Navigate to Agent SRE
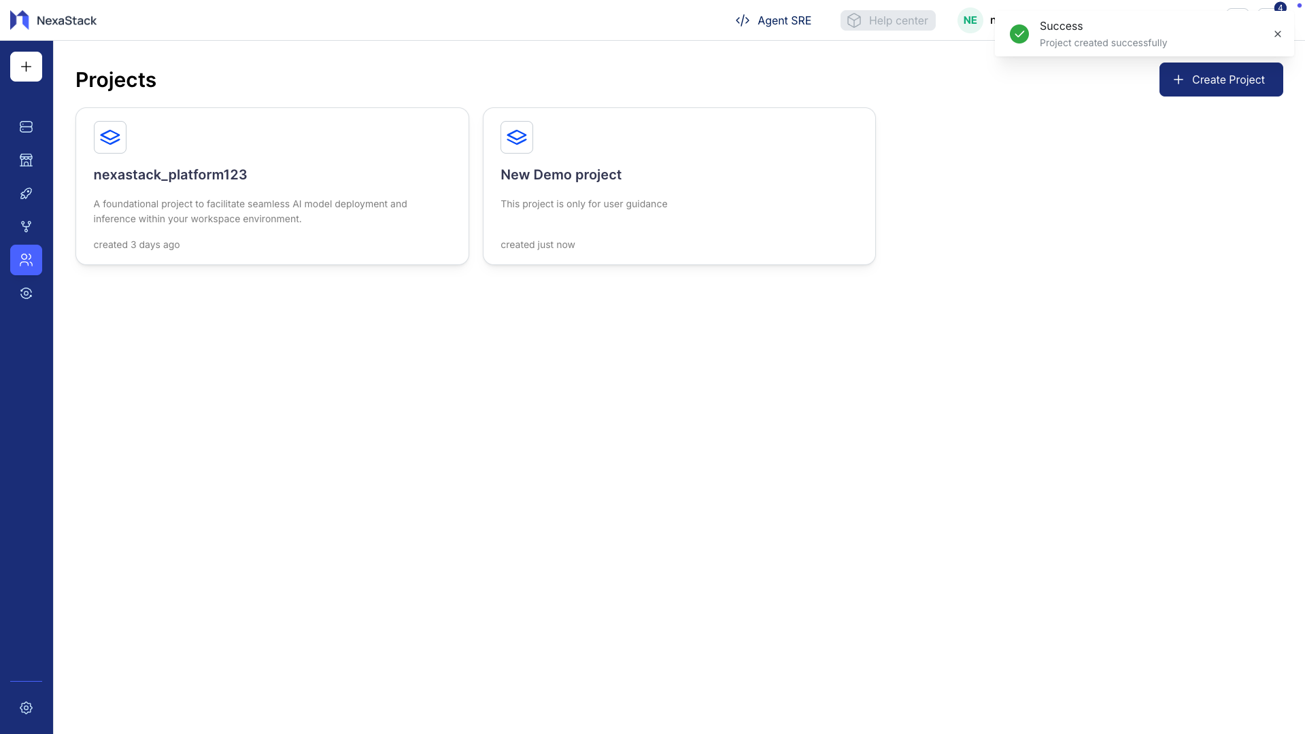This screenshot has width=1305, height=734. [785, 20]
